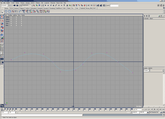Toggle the inputs to selected object icon

click(x=89, y=5)
